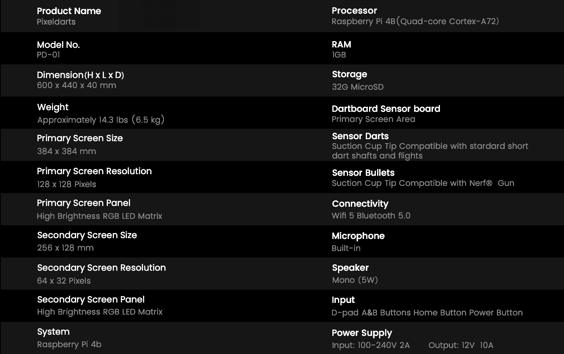The height and width of the screenshot is (354, 564).
Task: Click the Power Supply heading
Action: click(362, 333)
